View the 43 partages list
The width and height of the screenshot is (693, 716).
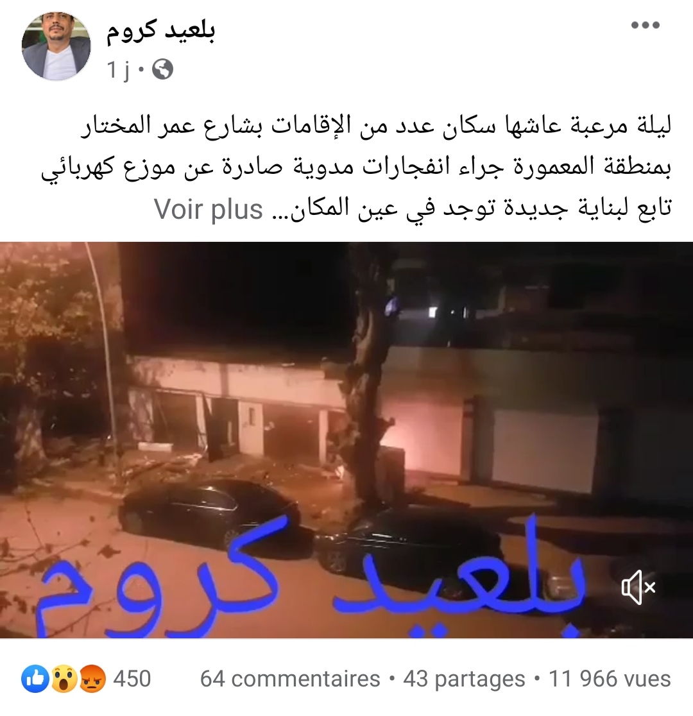[464, 679]
